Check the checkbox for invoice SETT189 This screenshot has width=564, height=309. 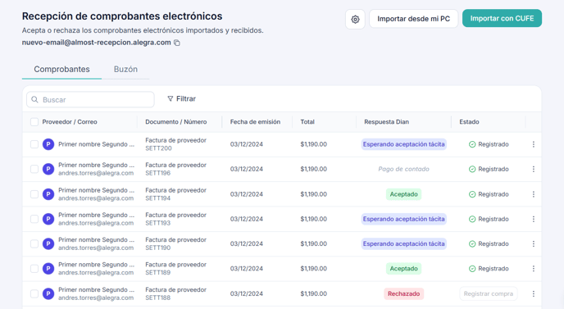(34, 269)
